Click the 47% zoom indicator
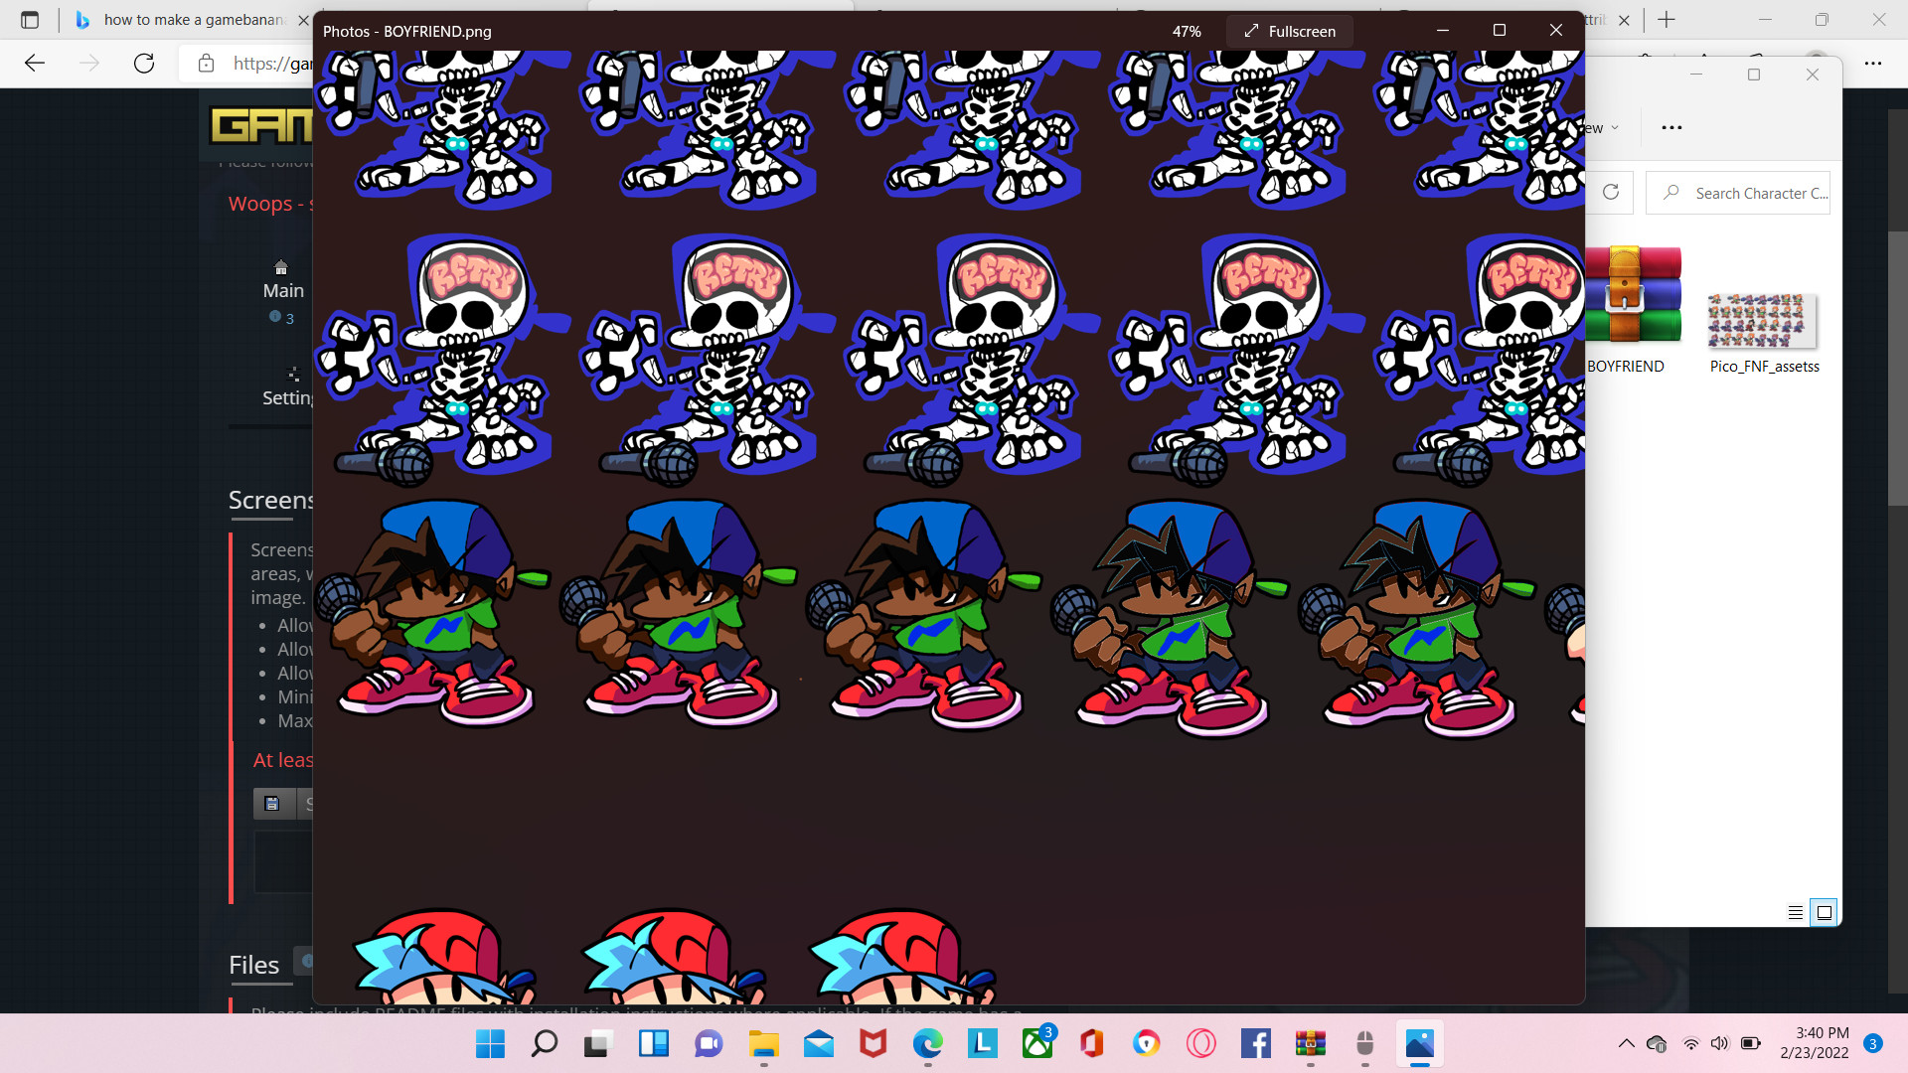Image resolution: width=1908 pixels, height=1073 pixels. pos(1186,31)
